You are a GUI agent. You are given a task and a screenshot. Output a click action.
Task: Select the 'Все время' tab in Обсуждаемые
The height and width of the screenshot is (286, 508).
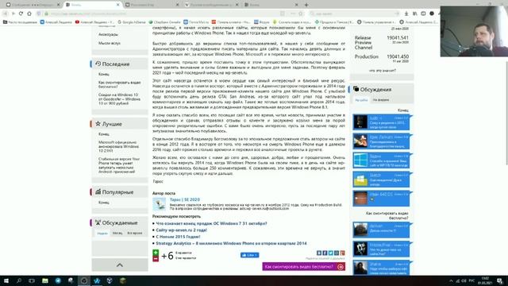[135, 233]
